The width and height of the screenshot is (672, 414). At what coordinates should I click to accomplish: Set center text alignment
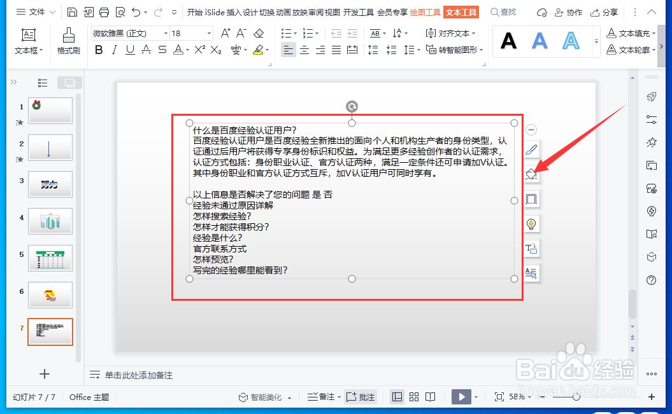(304, 50)
